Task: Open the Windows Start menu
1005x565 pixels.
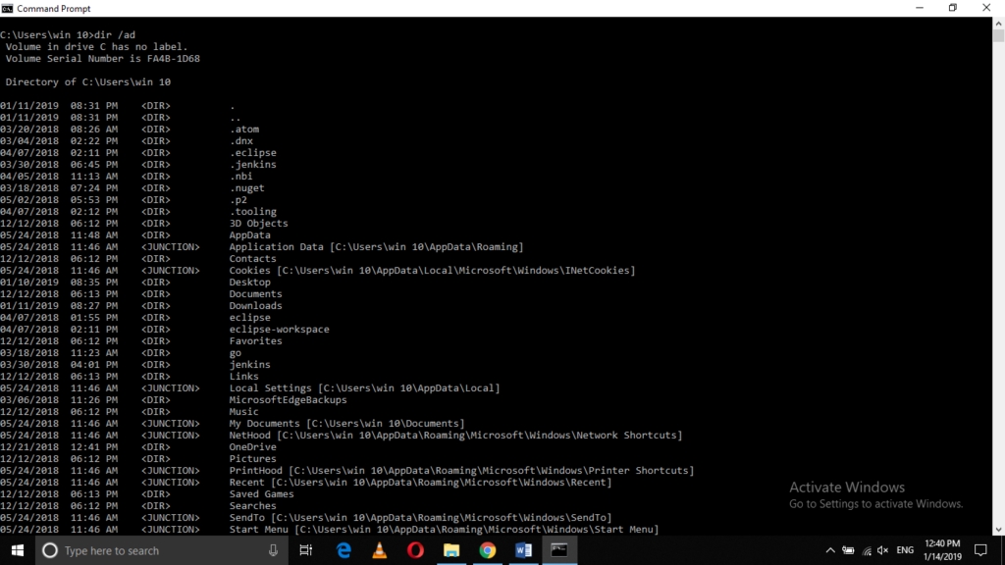Action: [17, 550]
